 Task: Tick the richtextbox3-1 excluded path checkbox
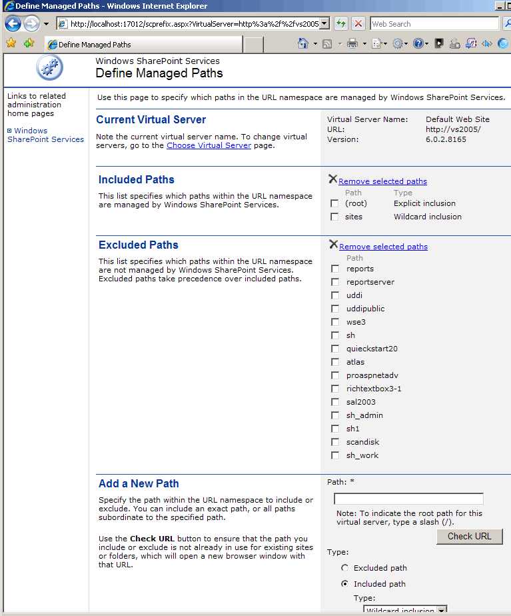point(335,389)
